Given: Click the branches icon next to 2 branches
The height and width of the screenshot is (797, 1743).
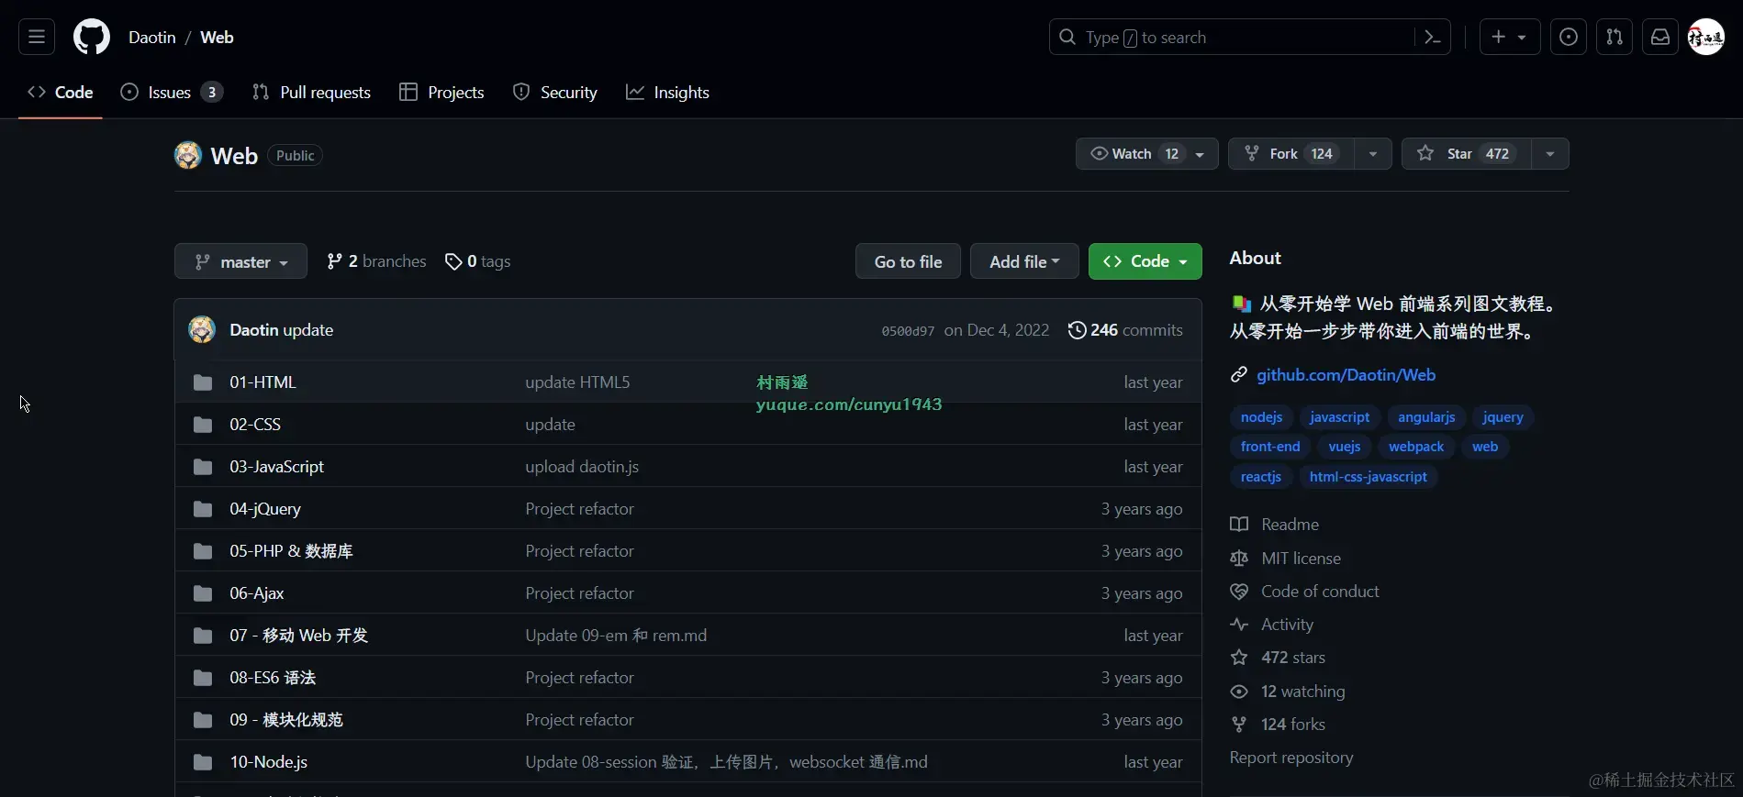Looking at the screenshot, I should (335, 261).
